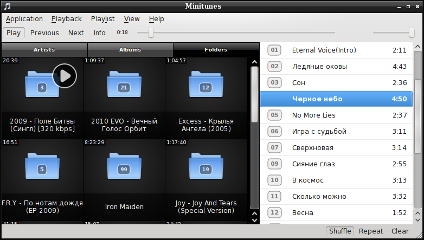The height and width of the screenshot is (240, 424).
Task: Open the Application menu
Action: click(24, 19)
